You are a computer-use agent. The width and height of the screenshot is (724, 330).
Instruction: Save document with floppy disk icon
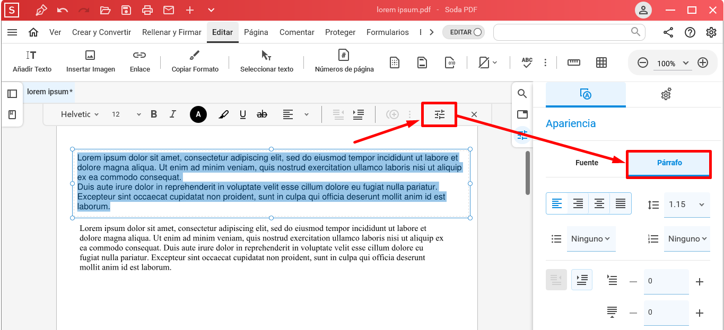[x=126, y=10]
